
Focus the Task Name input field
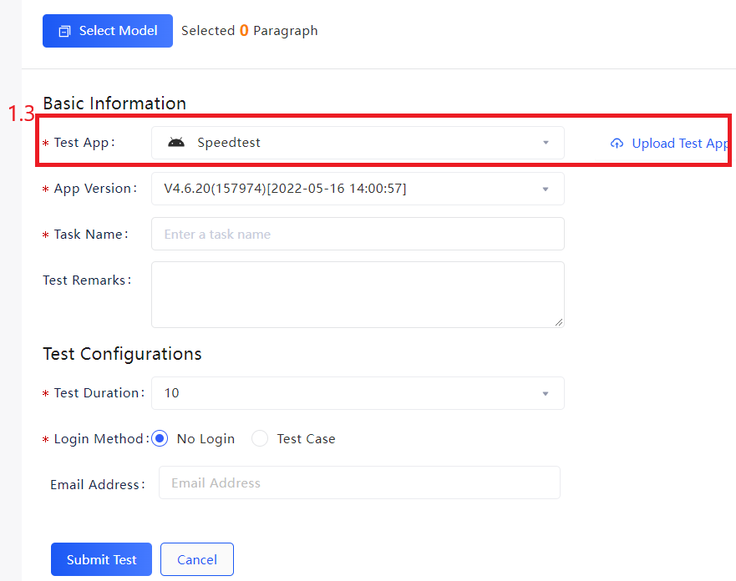tap(358, 234)
